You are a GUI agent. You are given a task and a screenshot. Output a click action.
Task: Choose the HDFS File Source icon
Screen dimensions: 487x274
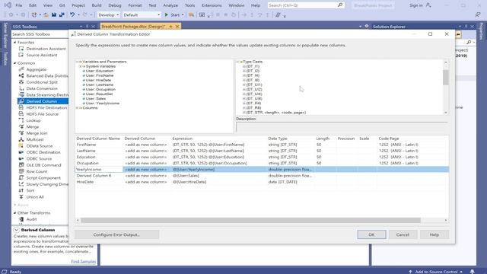pyautogui.click(x=21, y=114)
